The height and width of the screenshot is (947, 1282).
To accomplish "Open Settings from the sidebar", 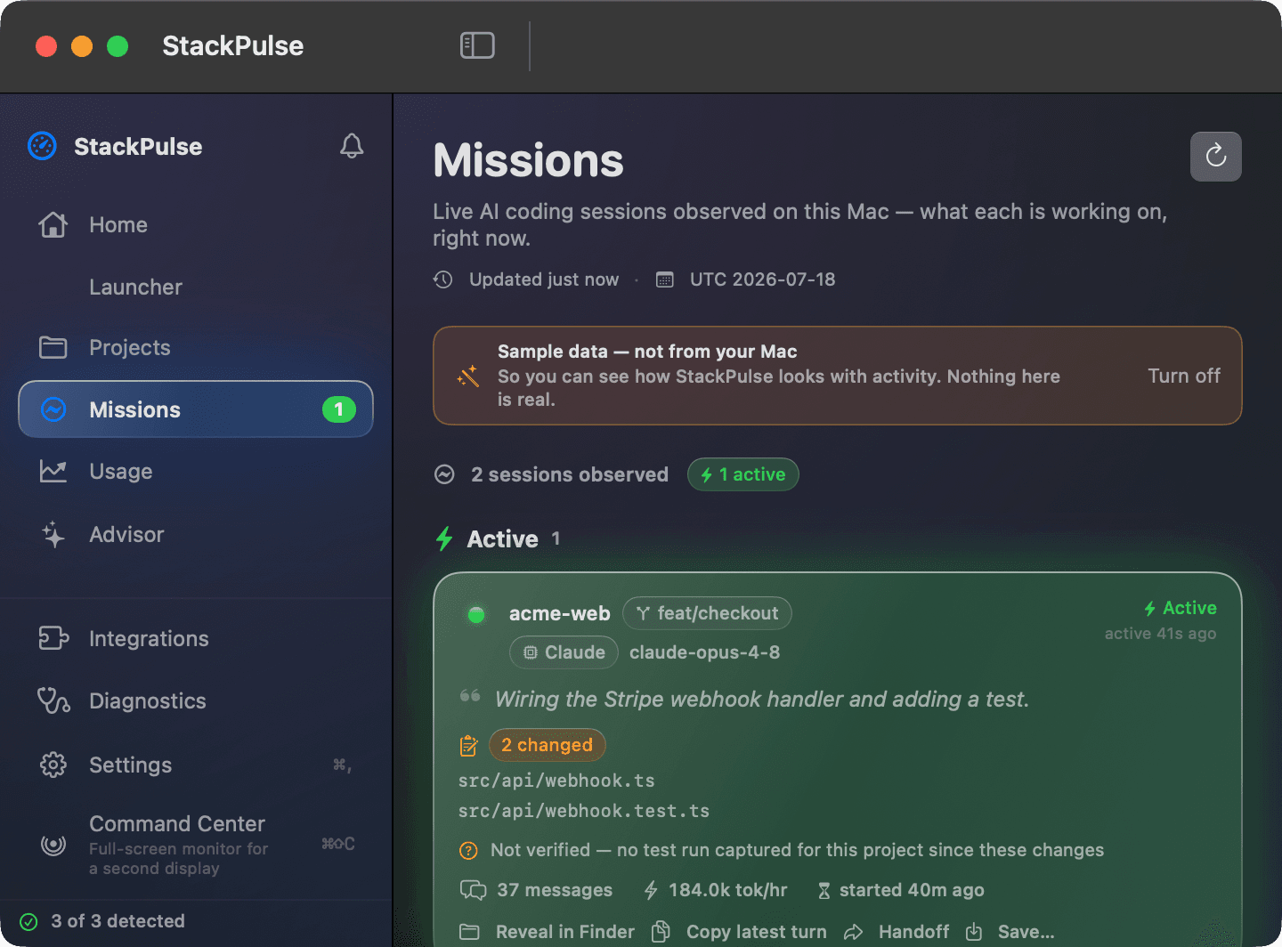I will pos(196,765).
